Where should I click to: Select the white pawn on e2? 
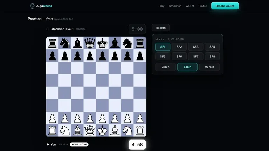102,118
